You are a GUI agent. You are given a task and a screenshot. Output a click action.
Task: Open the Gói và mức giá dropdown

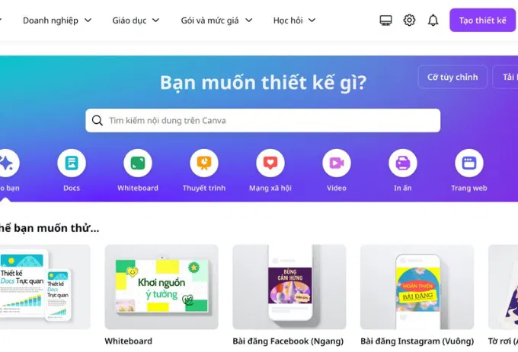216,21
